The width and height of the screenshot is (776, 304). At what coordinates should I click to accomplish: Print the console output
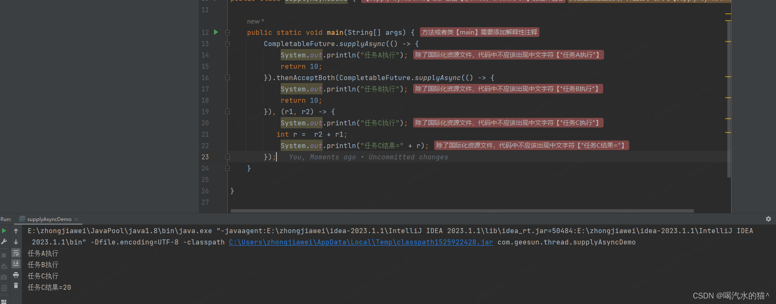point(16,275)
